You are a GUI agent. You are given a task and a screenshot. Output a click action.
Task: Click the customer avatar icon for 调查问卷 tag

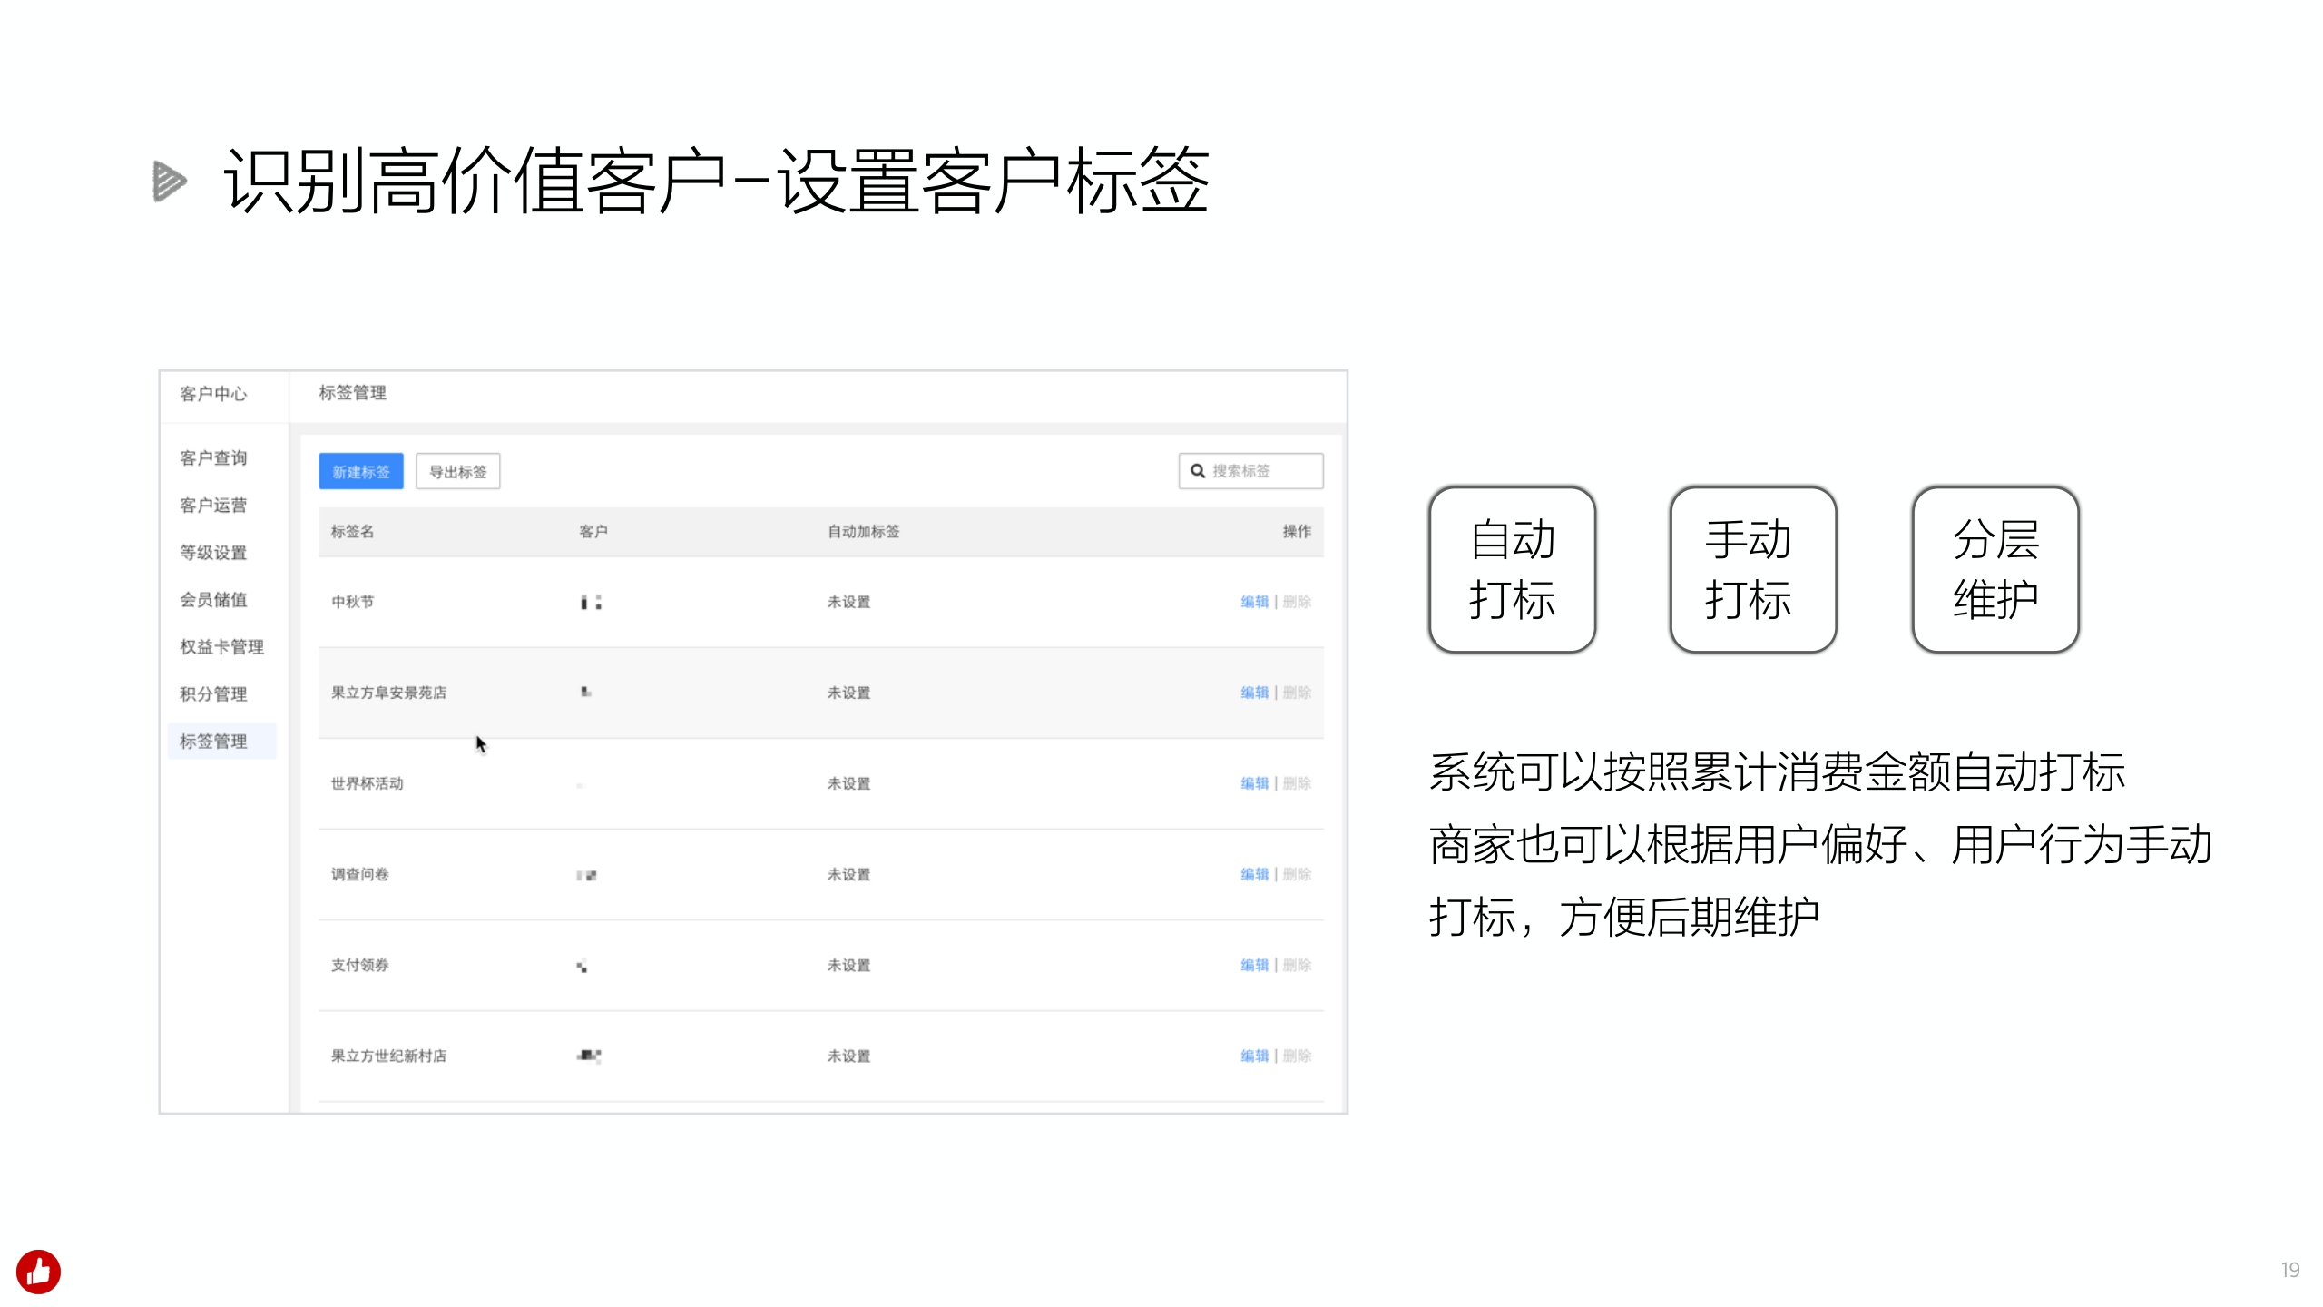[x=585, y=874]
